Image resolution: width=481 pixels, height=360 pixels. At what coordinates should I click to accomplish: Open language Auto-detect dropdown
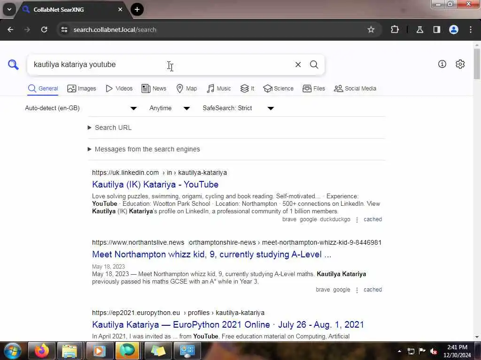[81, 108]
